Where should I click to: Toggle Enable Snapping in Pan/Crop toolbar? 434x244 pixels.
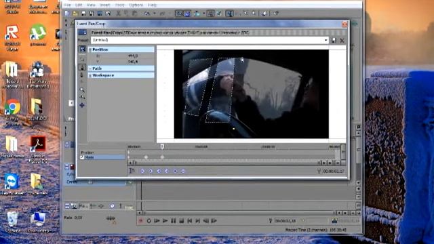coord(82,98)
